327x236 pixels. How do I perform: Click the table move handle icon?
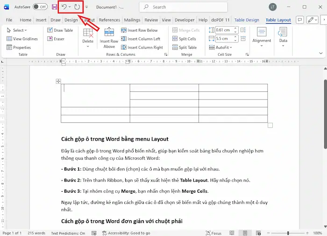click(58, 81)
